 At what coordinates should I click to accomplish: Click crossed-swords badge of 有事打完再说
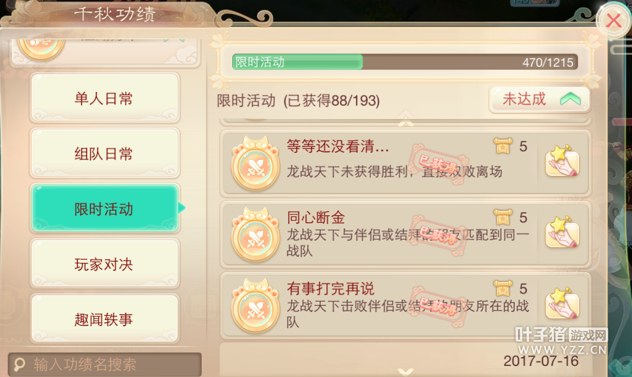point(255,306)
